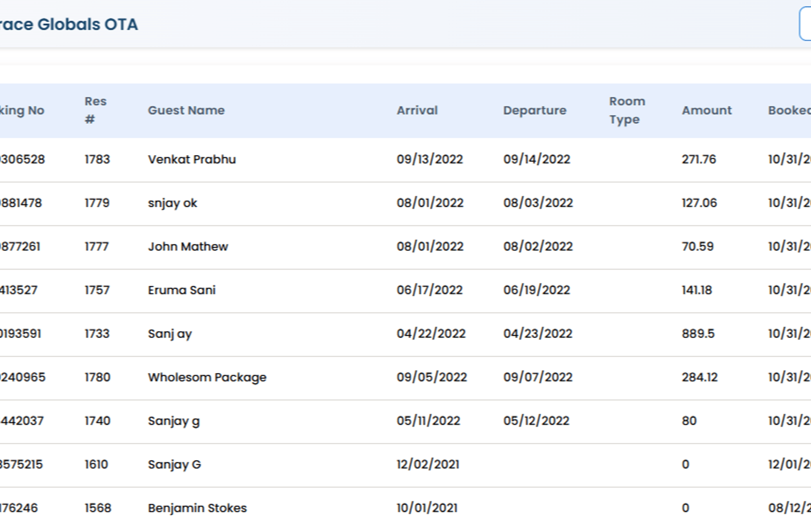Click reservation number 1740
Screen dimensions: 811x523
[97, 421]
